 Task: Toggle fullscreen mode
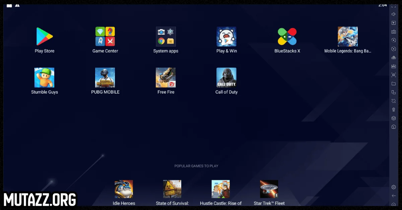pyautogui.click(x=393, y=5)
